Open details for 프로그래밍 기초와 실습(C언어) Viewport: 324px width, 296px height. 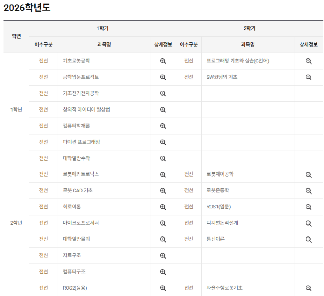coord(308,61)
